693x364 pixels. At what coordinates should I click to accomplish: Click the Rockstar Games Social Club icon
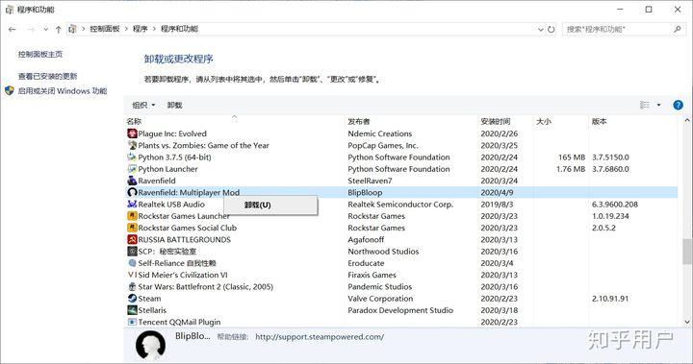(x=132, y=228)
